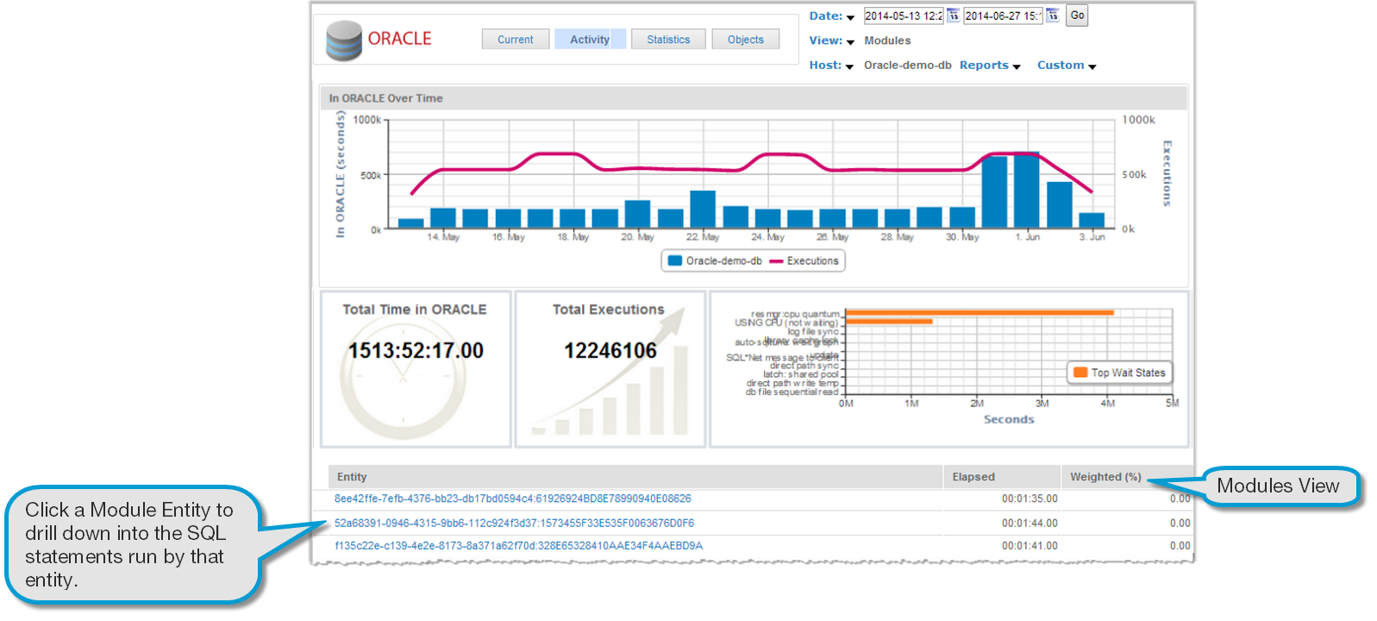Click the Go button
The image size is (1377, 621).
[1077, 16]
